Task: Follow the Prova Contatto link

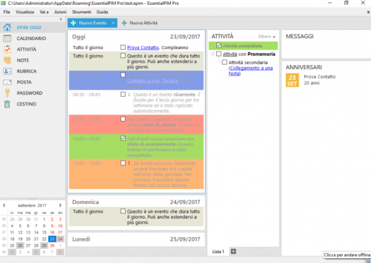Action: pos(143,47)
